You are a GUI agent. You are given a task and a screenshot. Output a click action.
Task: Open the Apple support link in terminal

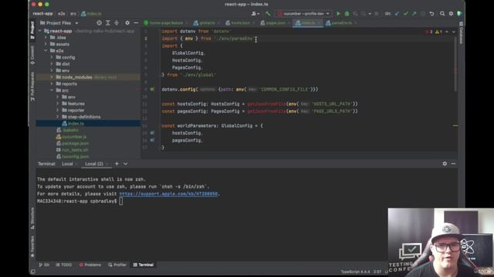tap(168, 194)
